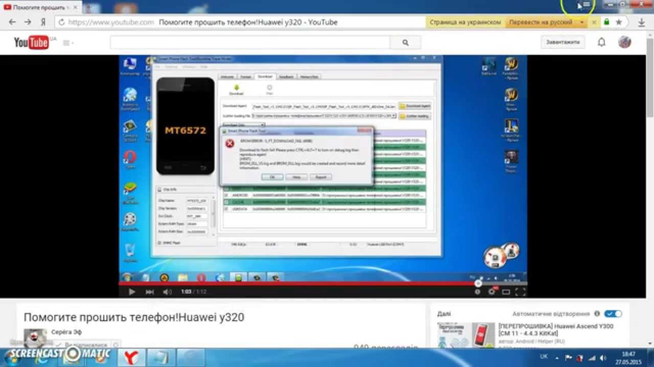654x367 pixels.
Task: Reload the page with the refresh icon
Action: coord(62,22)
